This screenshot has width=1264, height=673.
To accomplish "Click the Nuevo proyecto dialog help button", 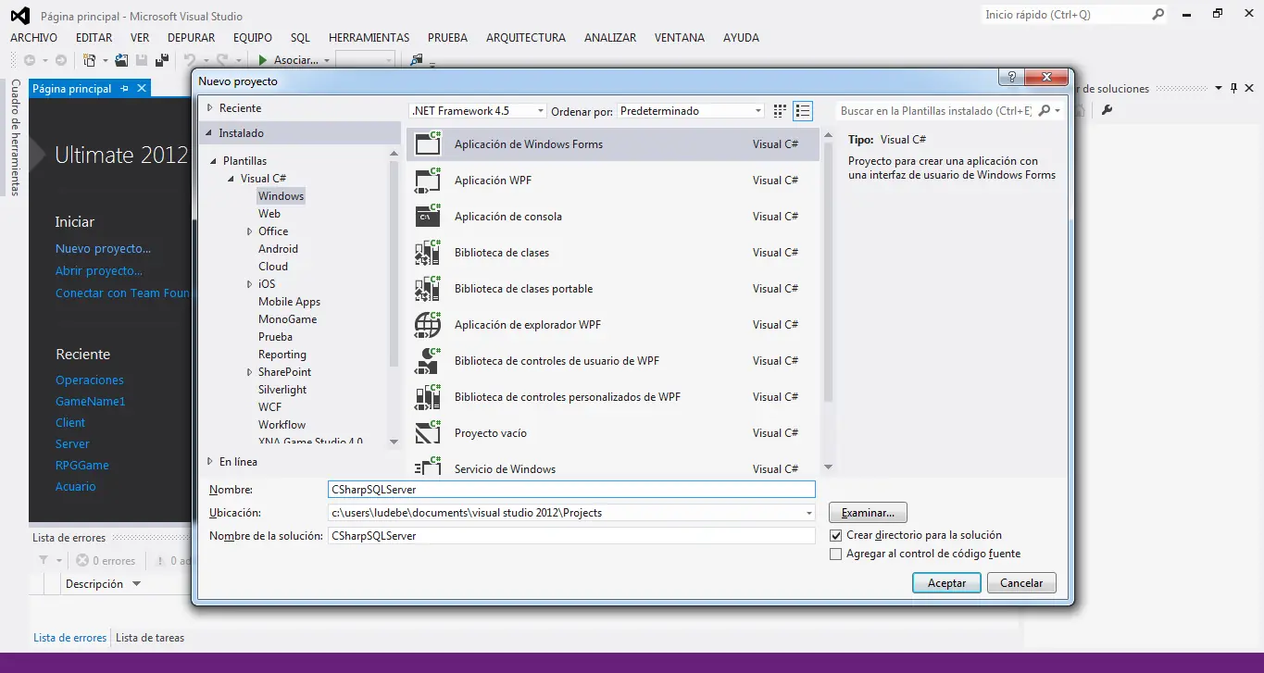I will (1010, 78).
